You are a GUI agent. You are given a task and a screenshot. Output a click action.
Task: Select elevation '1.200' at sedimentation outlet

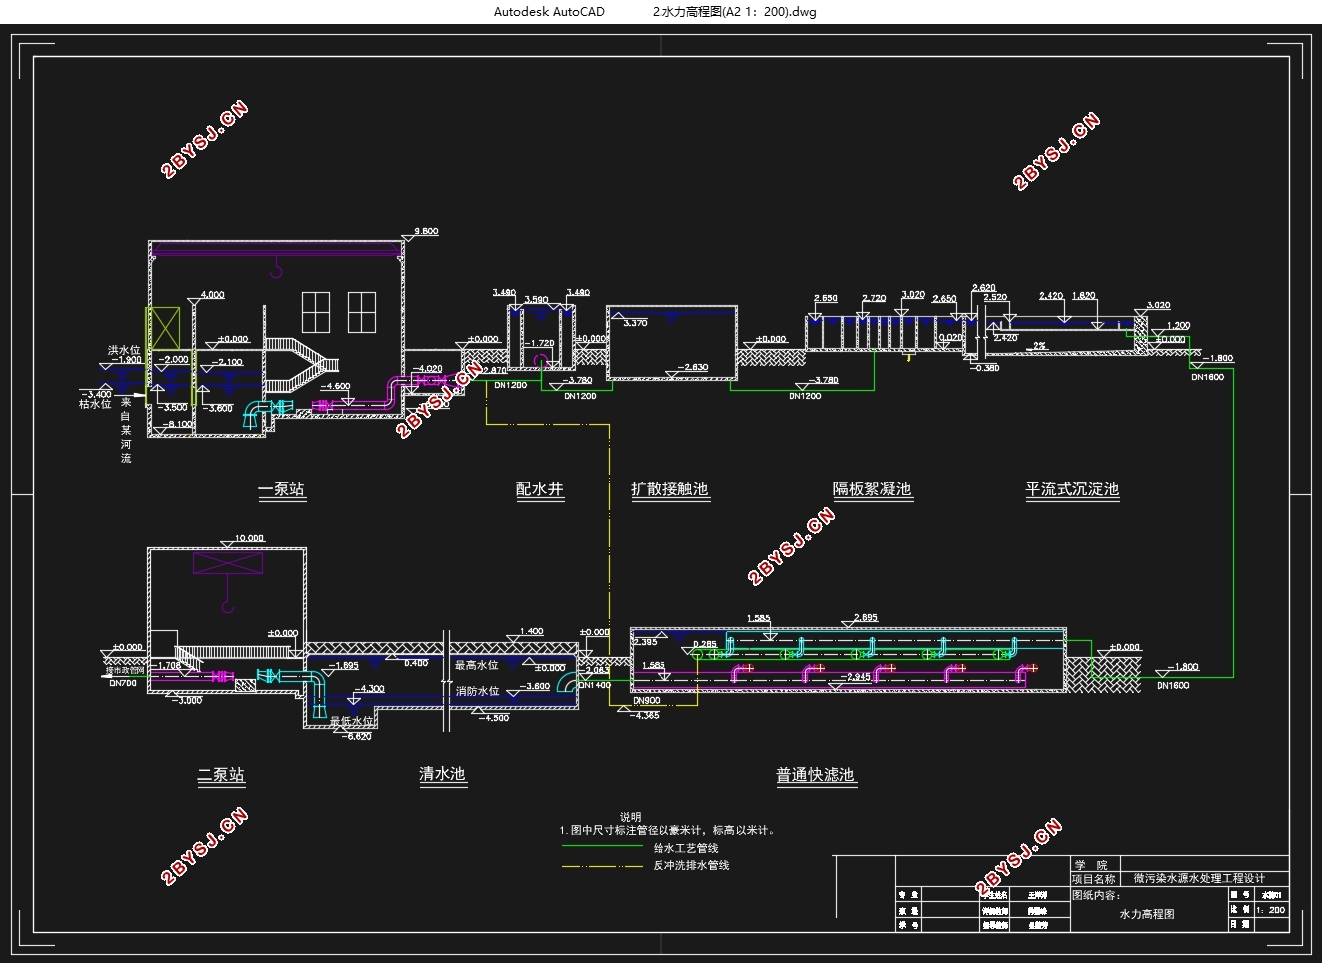coord(1178,325)
